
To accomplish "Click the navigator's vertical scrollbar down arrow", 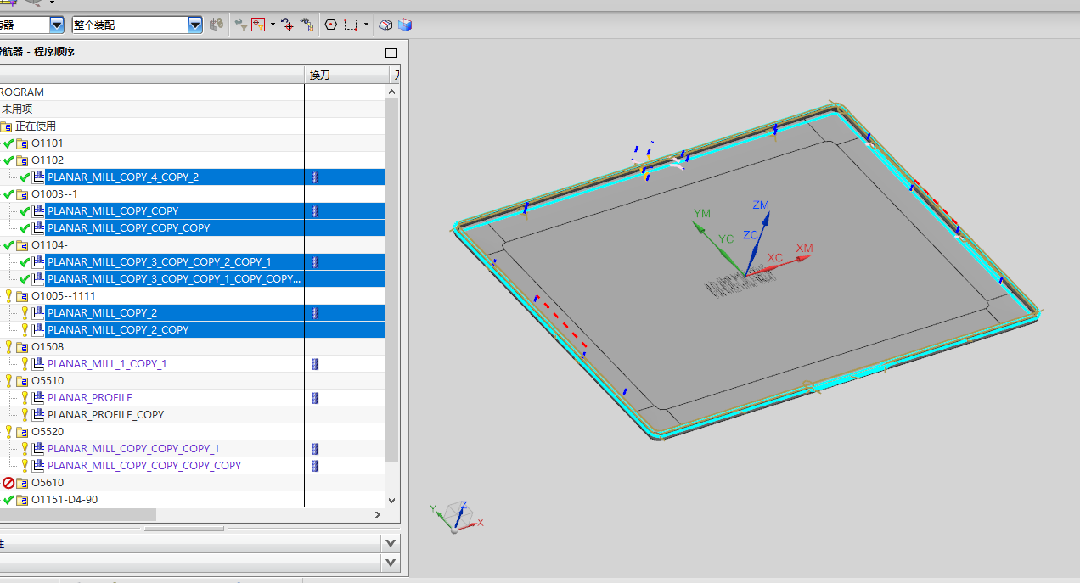I will [392, 501].
